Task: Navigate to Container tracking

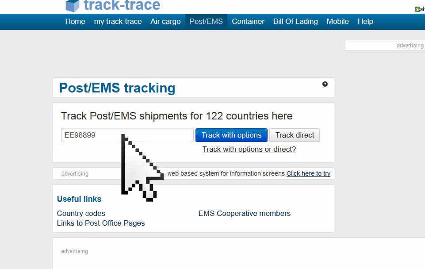Action: [x=248, y=21]
